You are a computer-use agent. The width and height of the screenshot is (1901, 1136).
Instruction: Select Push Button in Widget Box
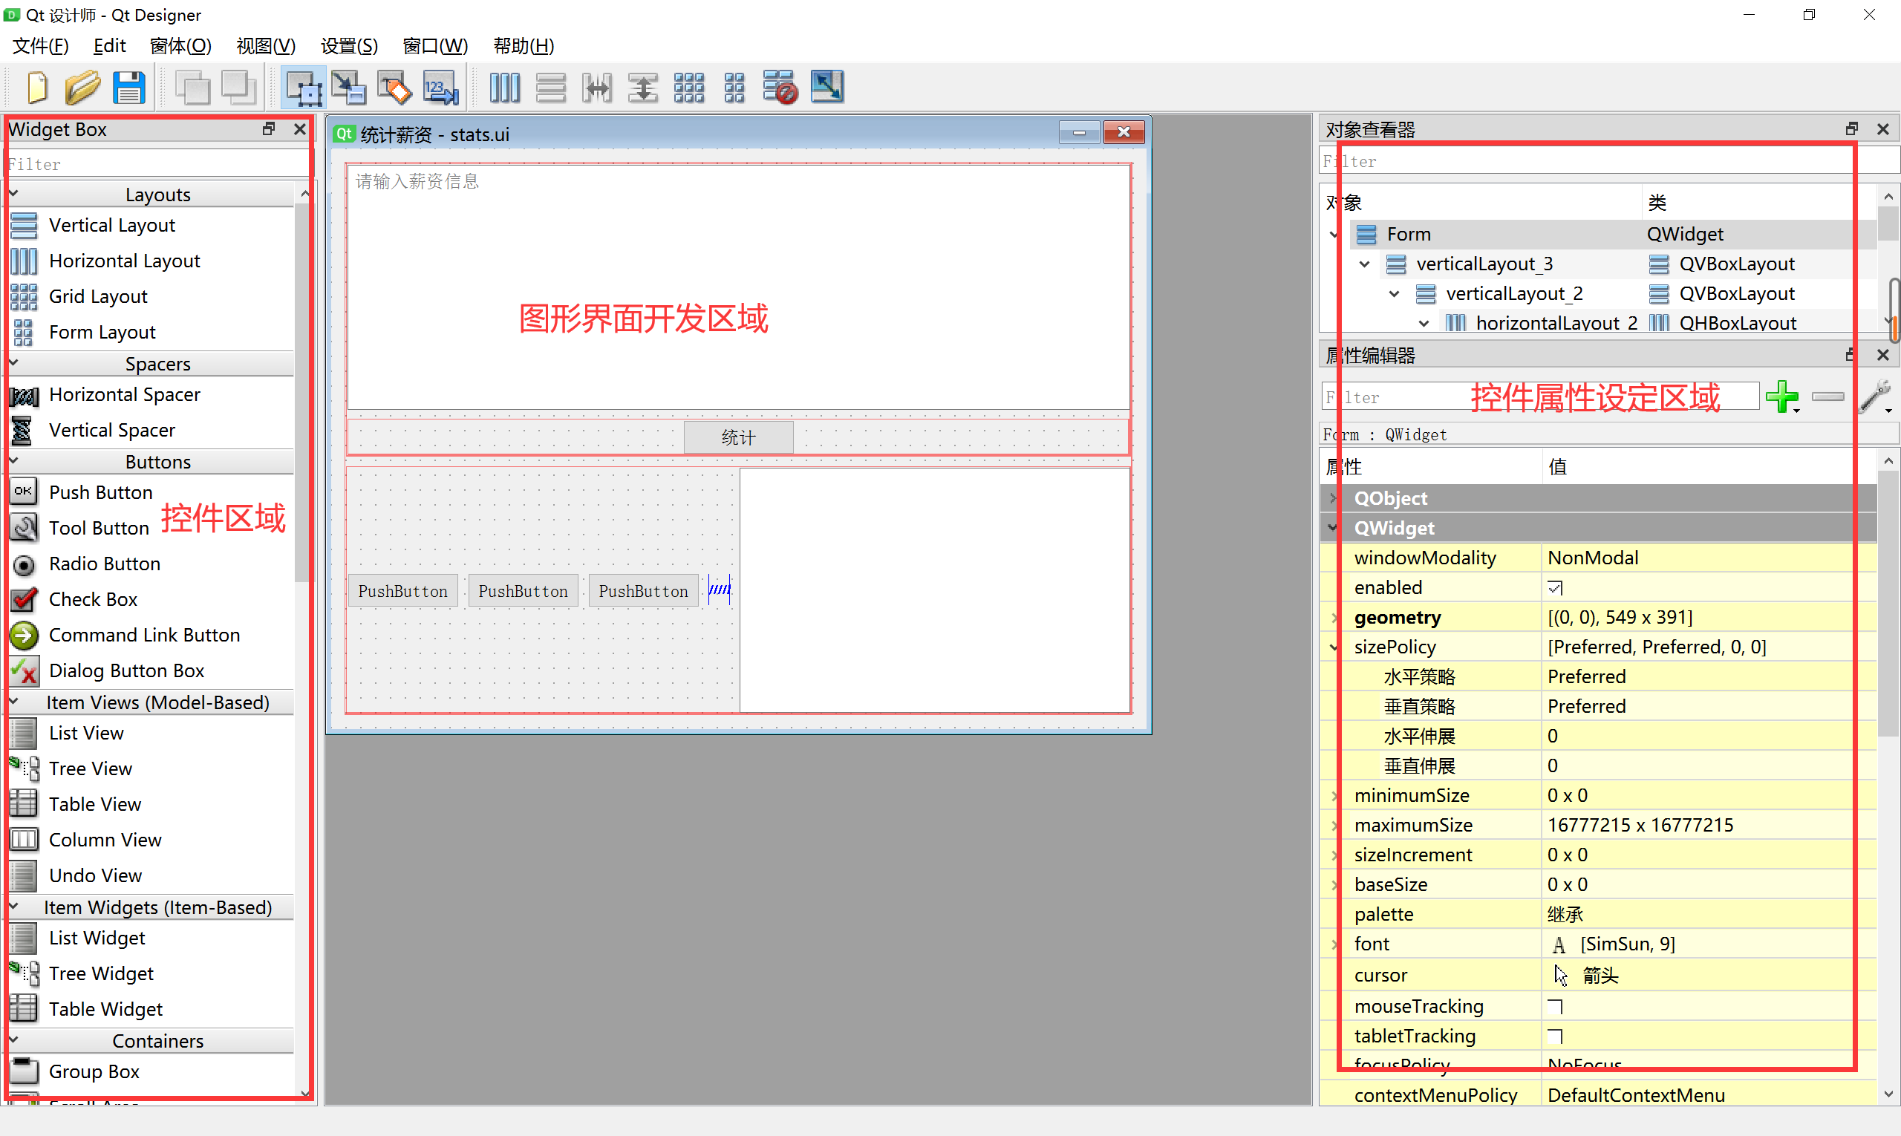[100, 492]
